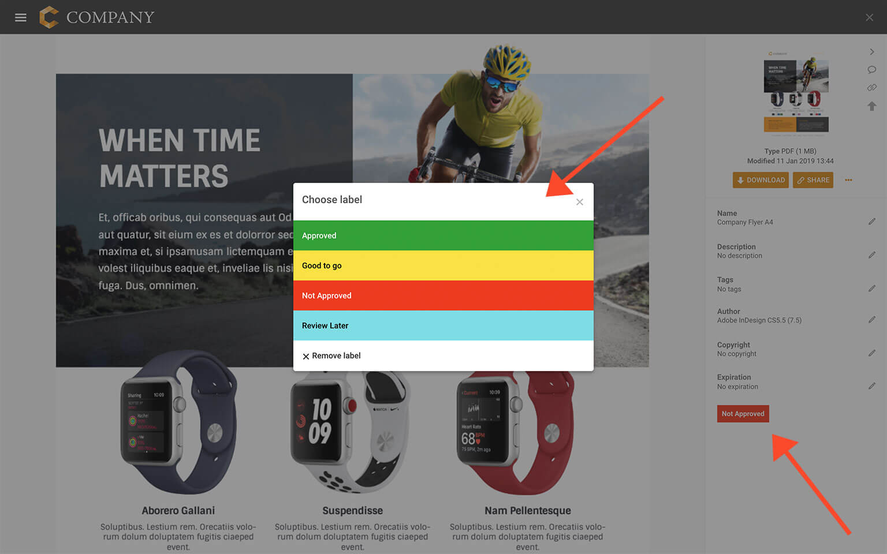Open the three-dot more options menu
The image size is (887, 554).
tap(848, 180)
